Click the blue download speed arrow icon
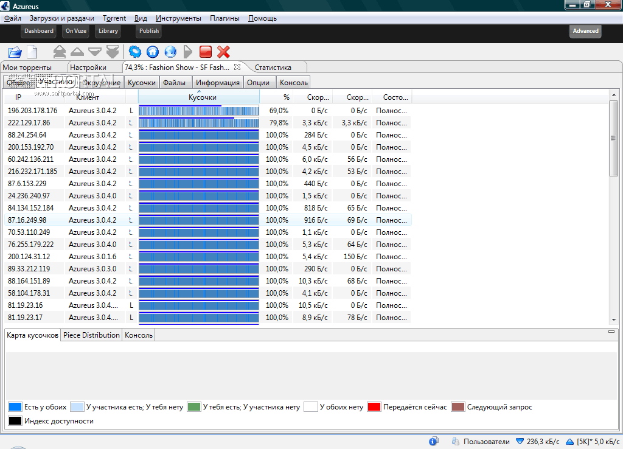 pos(520,442)
